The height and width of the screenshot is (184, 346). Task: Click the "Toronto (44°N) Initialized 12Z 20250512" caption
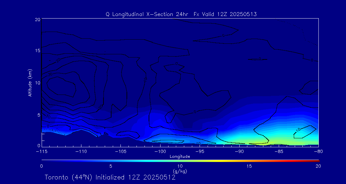click(110, 177)
